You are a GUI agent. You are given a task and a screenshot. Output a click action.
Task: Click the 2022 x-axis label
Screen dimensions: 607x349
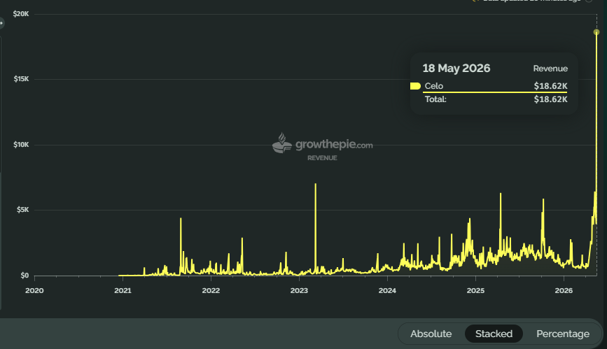pos(211,290)
